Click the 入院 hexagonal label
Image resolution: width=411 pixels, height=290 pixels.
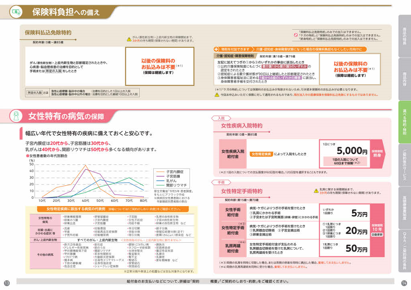coord(221,118)
